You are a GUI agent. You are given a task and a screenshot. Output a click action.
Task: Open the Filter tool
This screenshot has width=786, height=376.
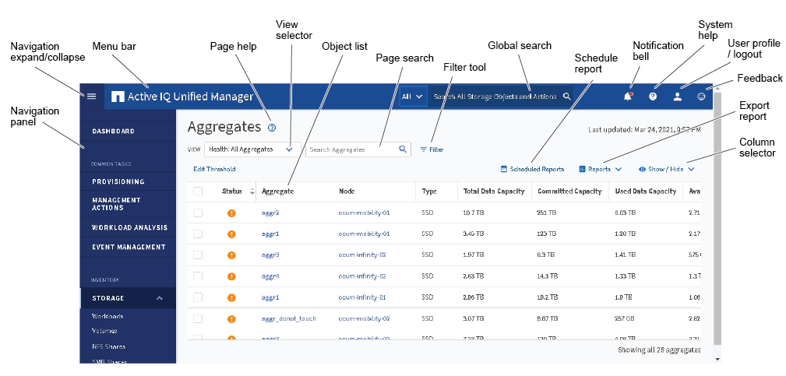coord(432,149)
